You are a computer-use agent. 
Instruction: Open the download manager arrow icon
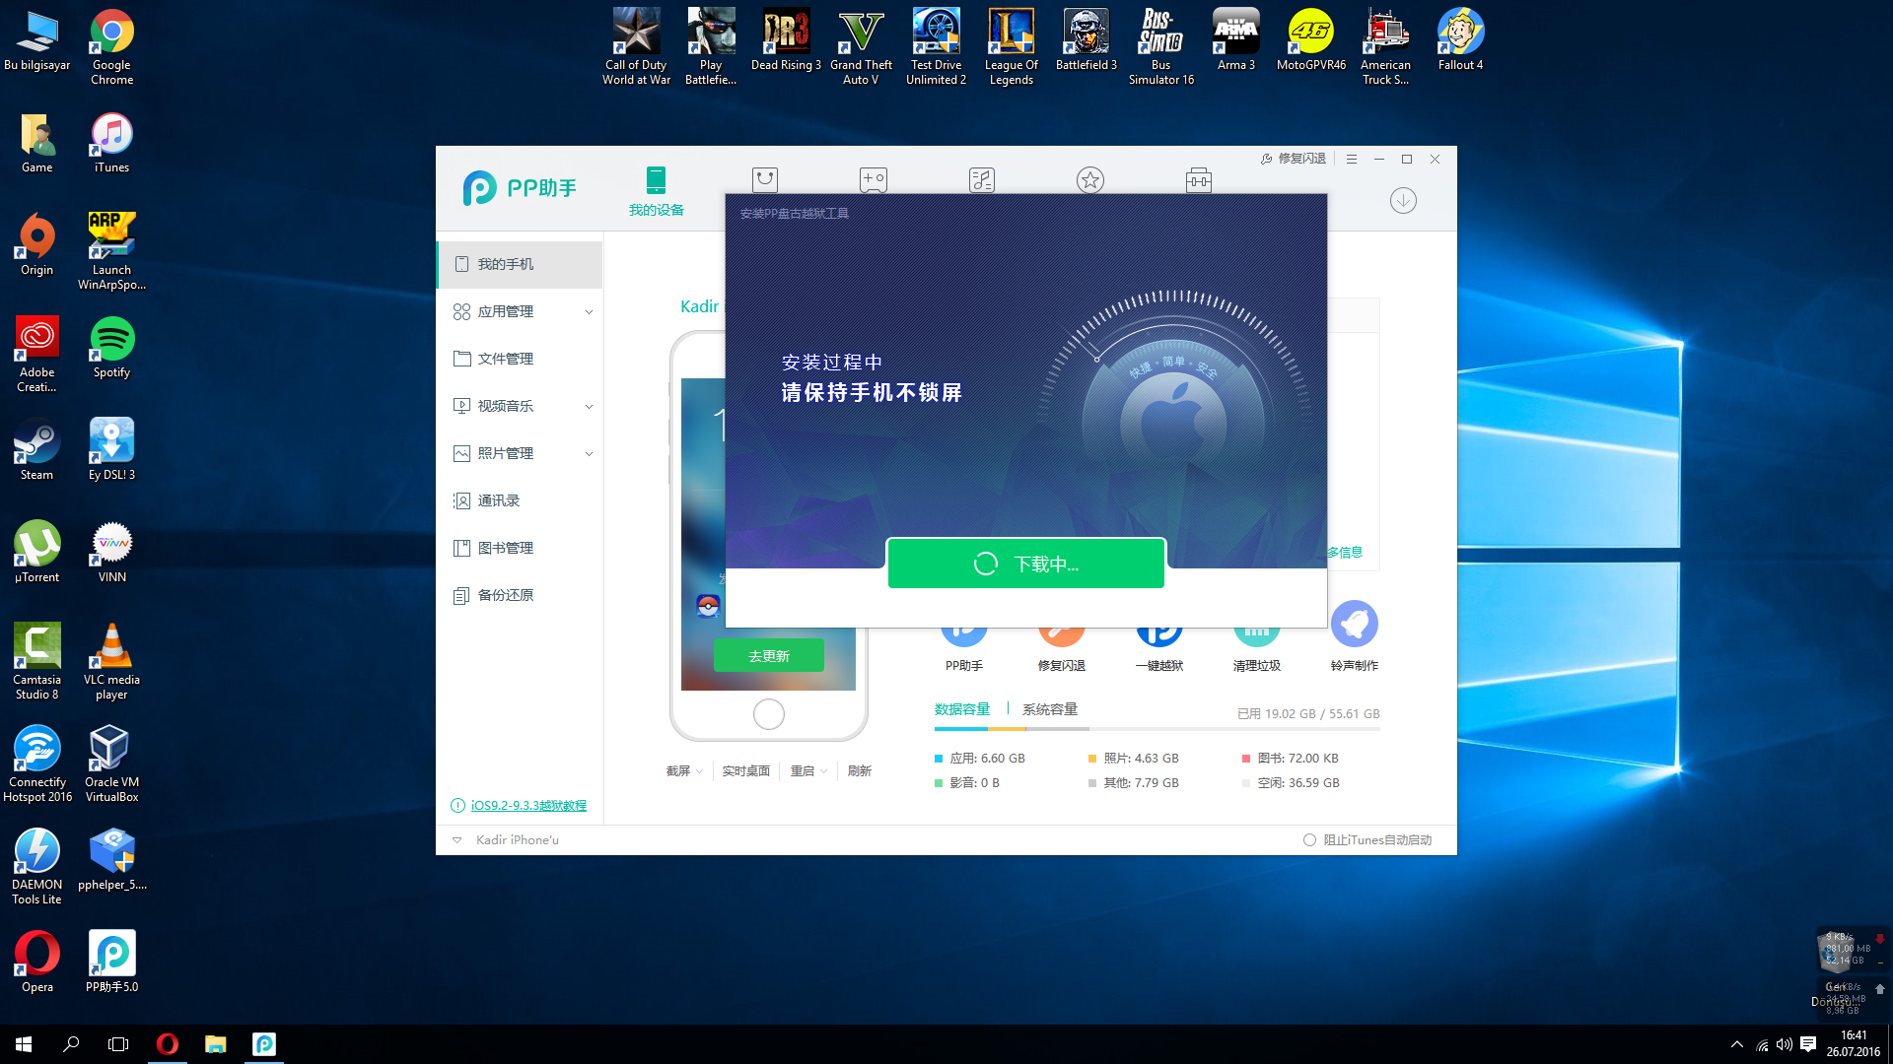coord(1403,201)
